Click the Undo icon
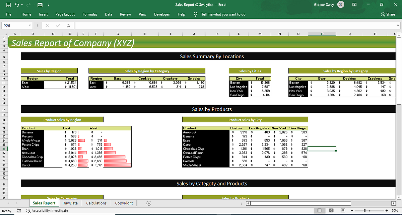The width and height of the screenshot is (402, 215). point(16,5)
